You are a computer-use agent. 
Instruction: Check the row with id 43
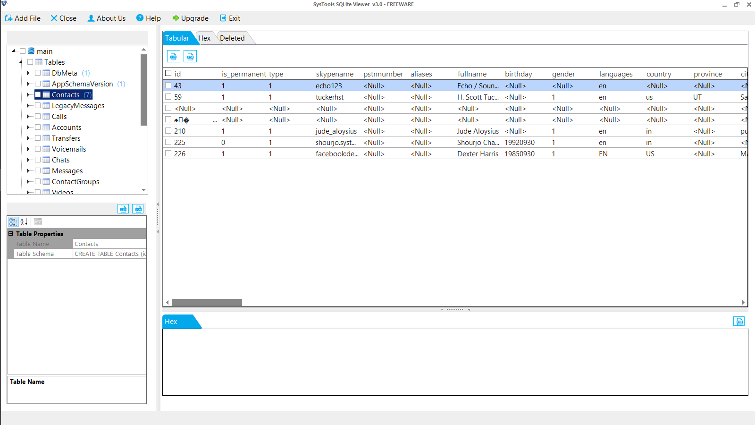pyautogui.click(x=168, y=85)
